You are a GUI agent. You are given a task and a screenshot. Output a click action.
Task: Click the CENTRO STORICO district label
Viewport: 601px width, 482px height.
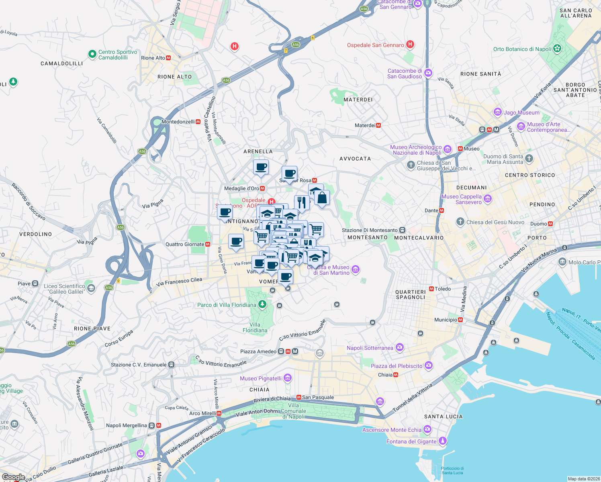point(530,175)
